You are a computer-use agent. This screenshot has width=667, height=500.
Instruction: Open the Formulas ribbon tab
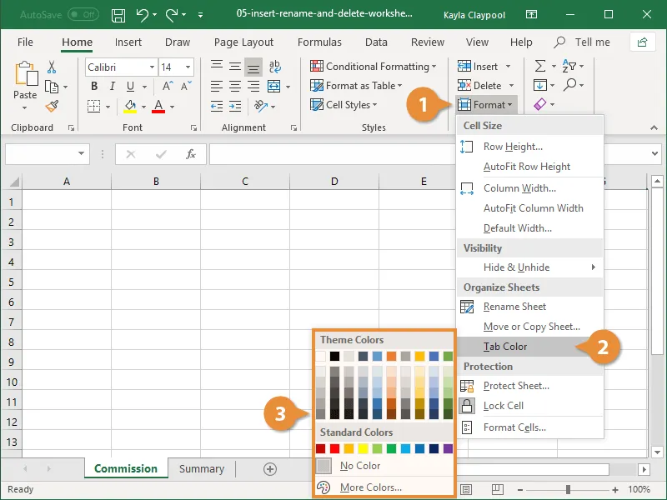[x=319, y=42]
